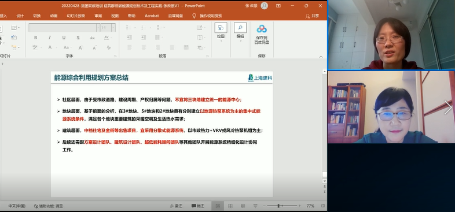Screen dimensions: 455x212
Task: Switch to slide sorter view
Action: [230, 206]
